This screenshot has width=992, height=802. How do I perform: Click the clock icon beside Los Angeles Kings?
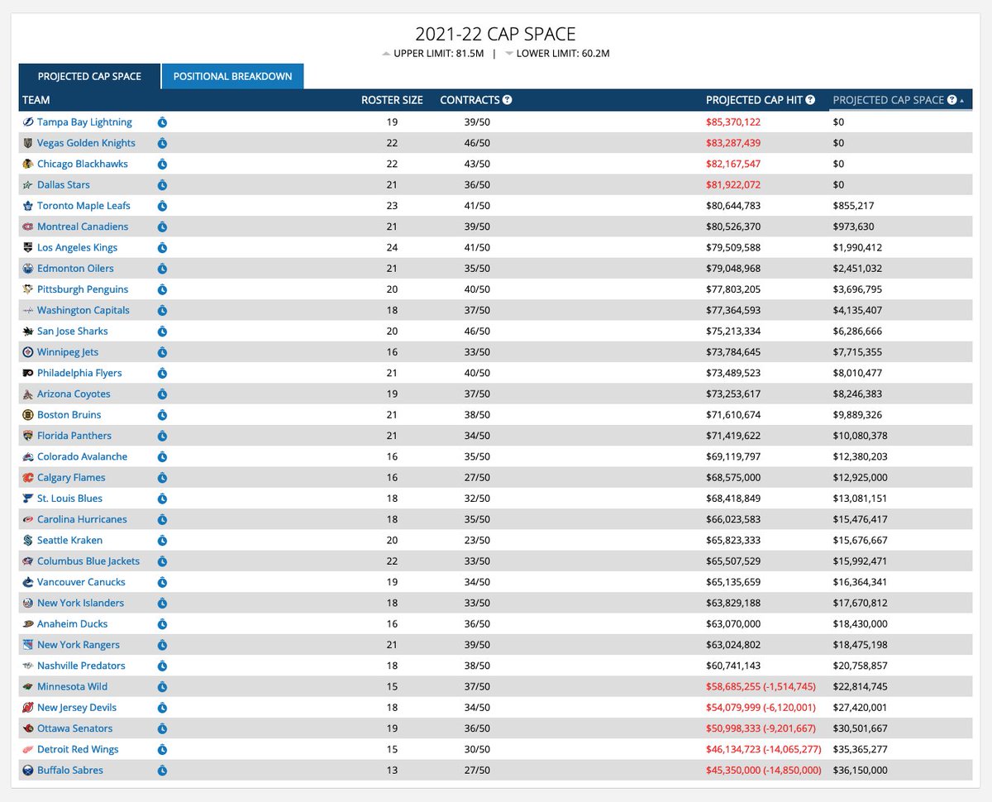[162, 248]
